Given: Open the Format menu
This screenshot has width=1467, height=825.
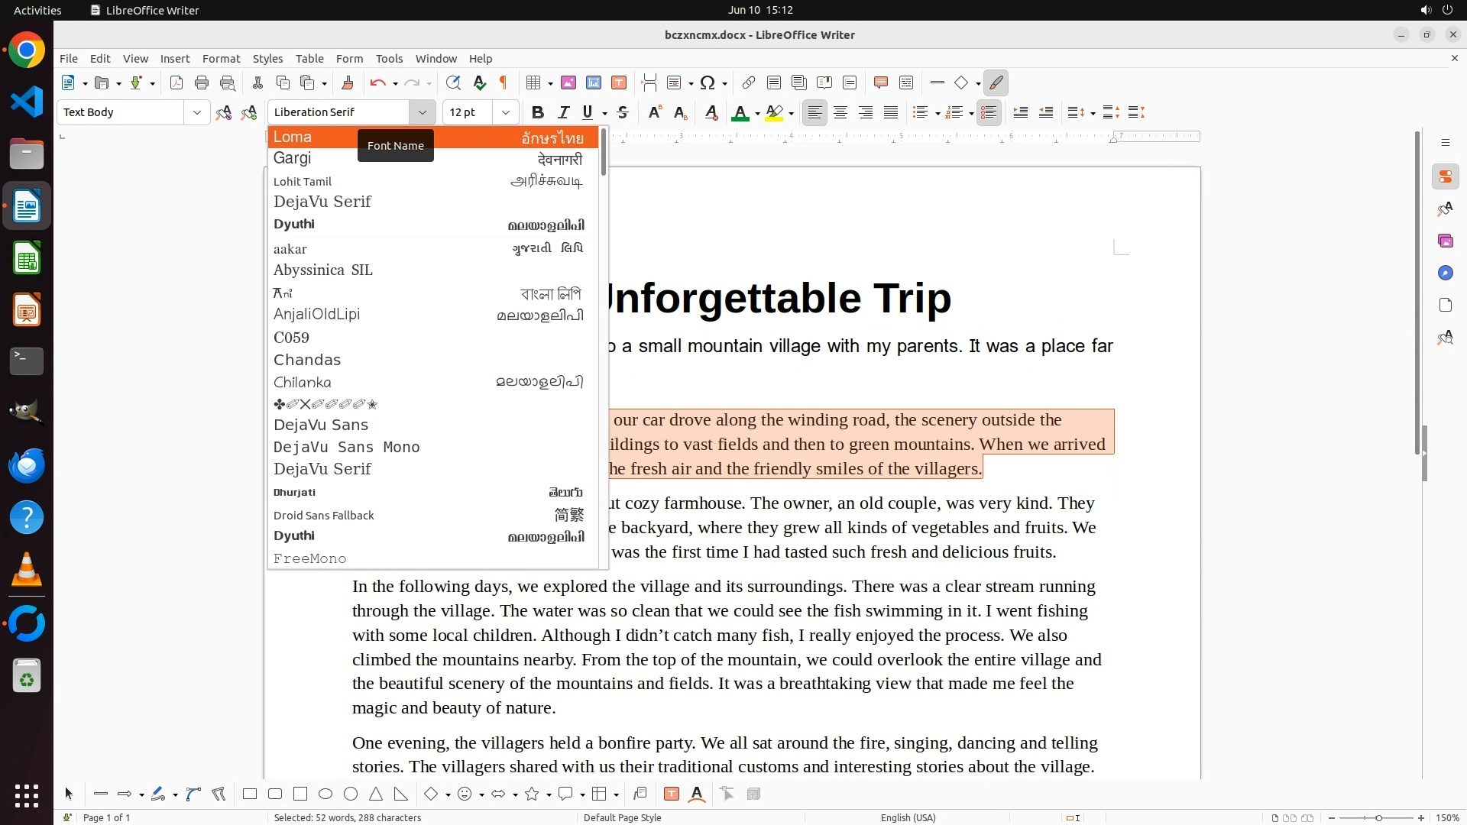Looking at the screenshot, I should pos(221,59).
